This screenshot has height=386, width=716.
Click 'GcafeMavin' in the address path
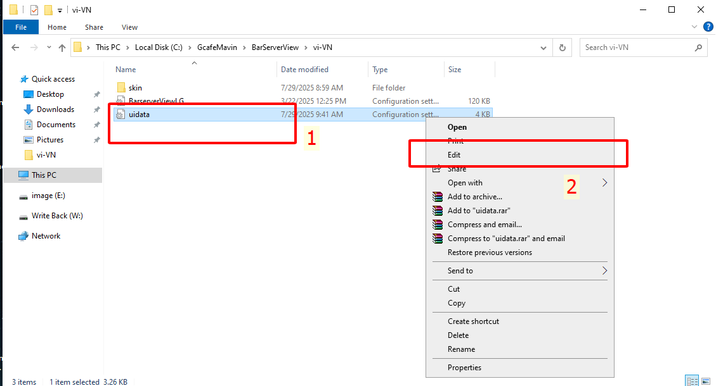tap(218, 47)
